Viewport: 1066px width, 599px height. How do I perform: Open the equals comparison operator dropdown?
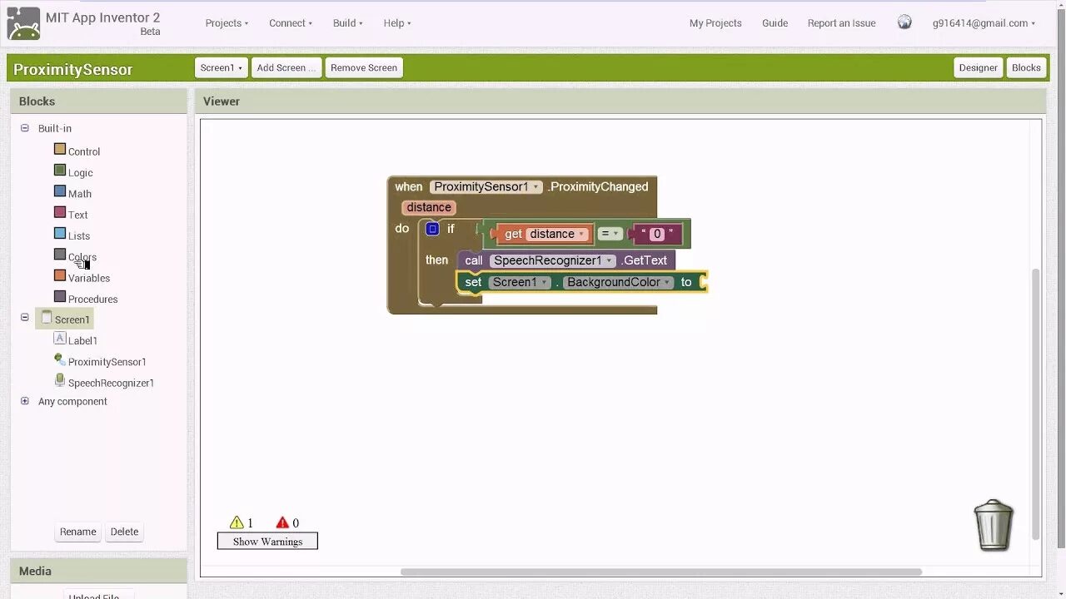click(x=610, y=234)
